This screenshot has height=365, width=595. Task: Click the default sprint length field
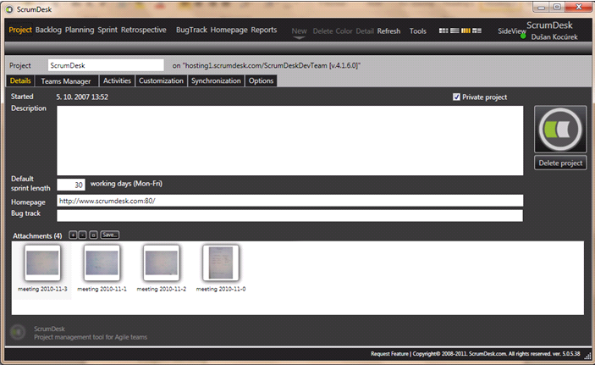(x=71, y=185)
